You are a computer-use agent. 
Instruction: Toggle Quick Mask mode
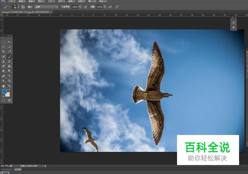click(4, 100)
